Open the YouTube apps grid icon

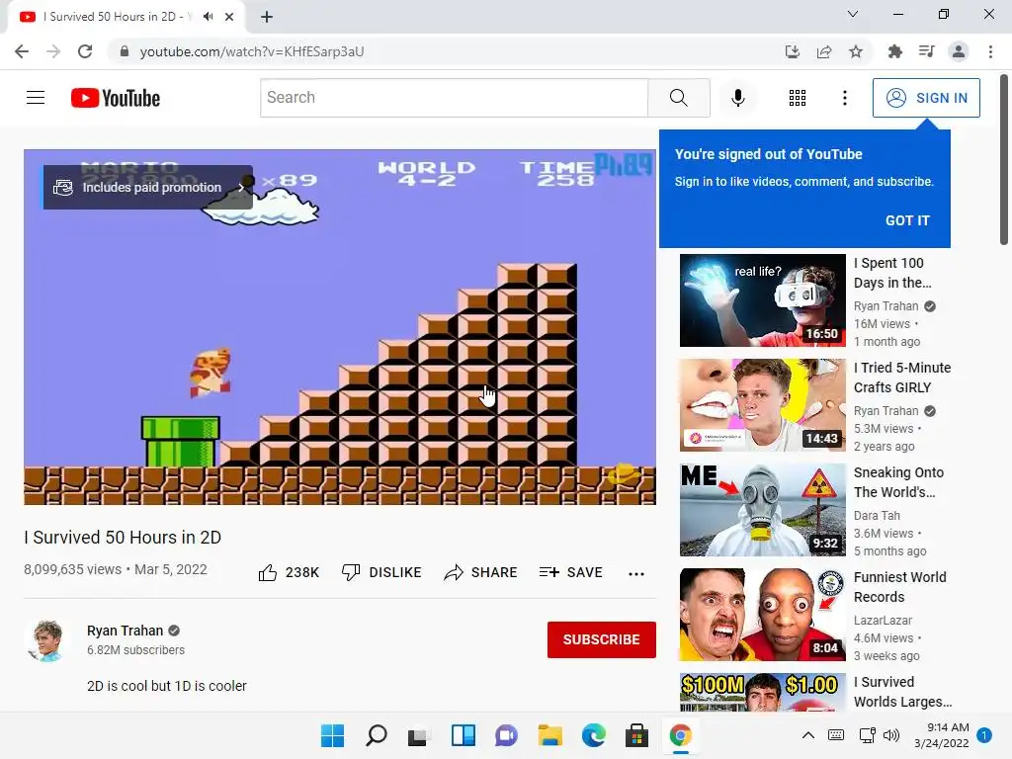point(798,98)
